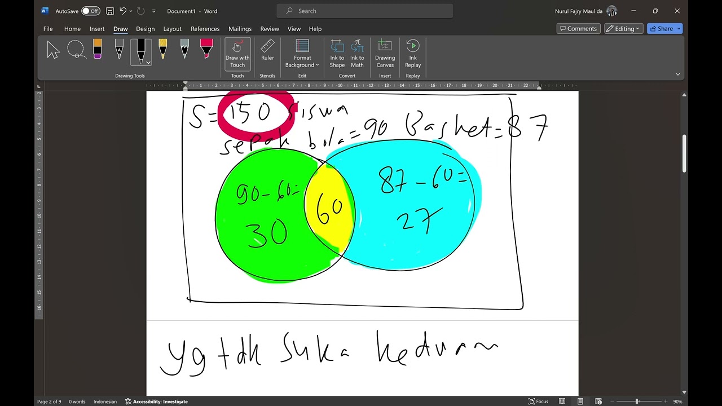Click the 0 words count
722x406 pixels.
[77, 401]
